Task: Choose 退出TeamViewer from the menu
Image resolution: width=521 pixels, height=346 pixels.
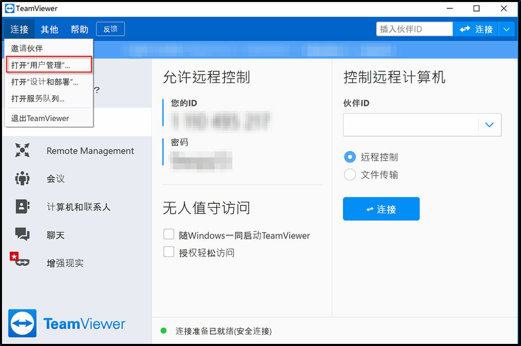Action: point(49,118)
